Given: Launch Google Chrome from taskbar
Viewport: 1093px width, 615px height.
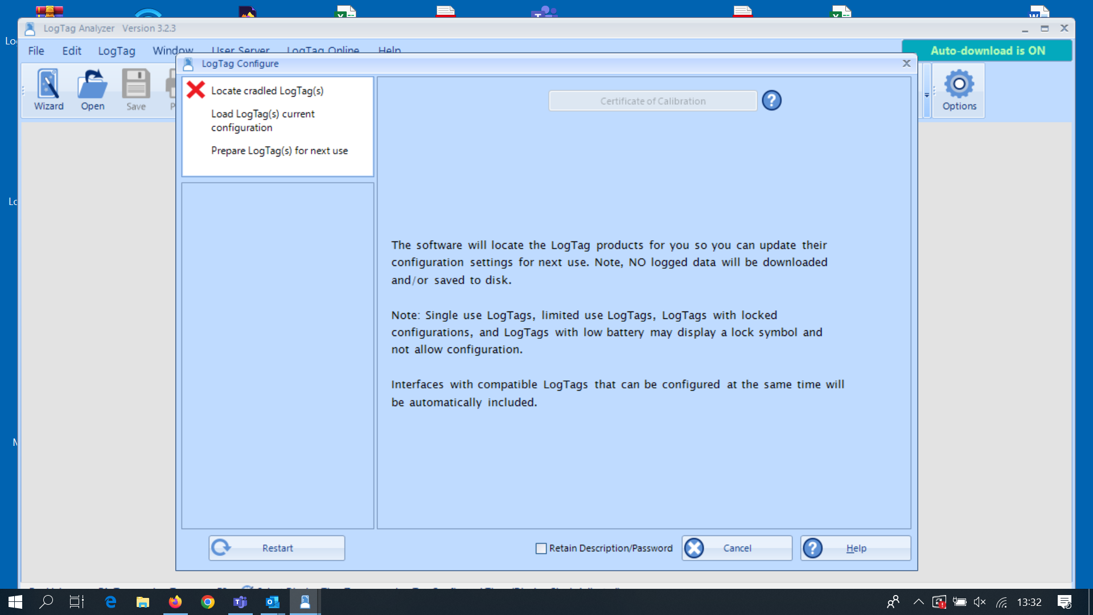Looking at the screenshot, I should coord(208,602).
